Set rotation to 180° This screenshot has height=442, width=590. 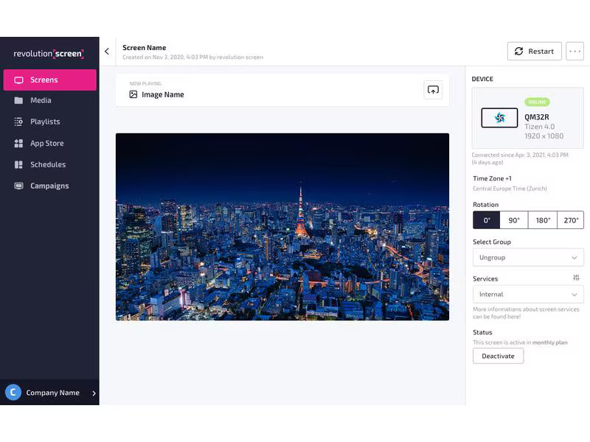tap(543, 220)
